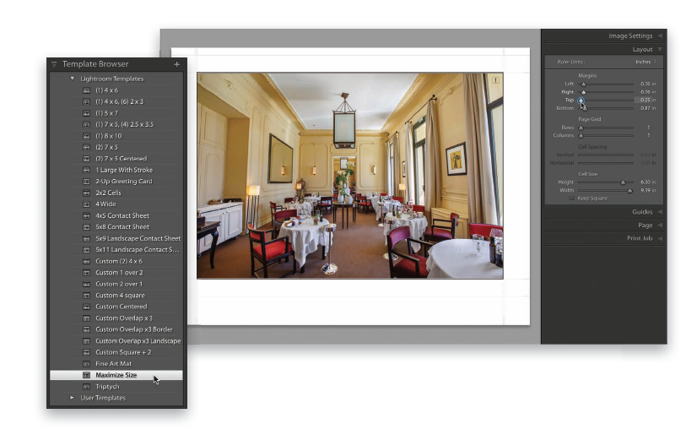697x446 pixels.
Task: Expand the Image Settings panel
Action: pyautogui.click(x=630, y=35)
